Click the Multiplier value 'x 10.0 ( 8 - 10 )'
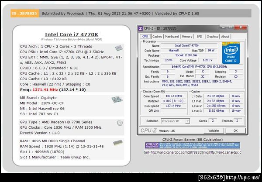Viewport: 262px width, 182px height. [174, 101]
